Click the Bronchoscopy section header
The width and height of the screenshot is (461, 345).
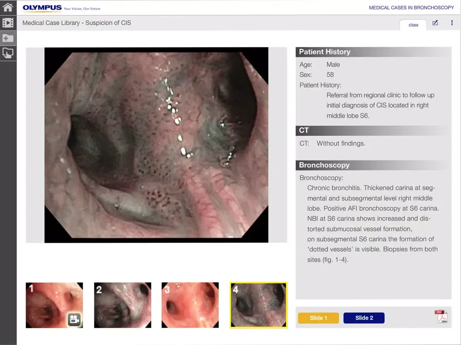coord(373,165)
